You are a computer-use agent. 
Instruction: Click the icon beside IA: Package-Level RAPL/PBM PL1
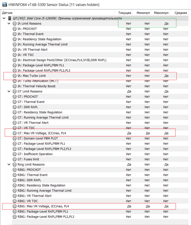tap(15, 65)
